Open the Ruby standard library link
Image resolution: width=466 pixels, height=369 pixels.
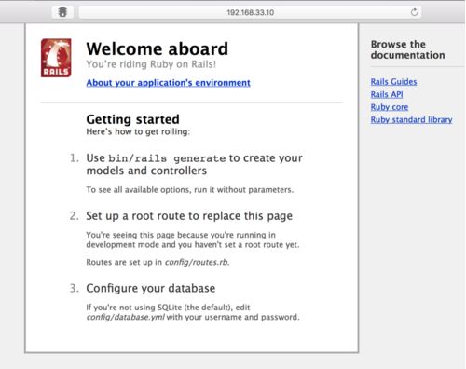[x=411, y=120]
